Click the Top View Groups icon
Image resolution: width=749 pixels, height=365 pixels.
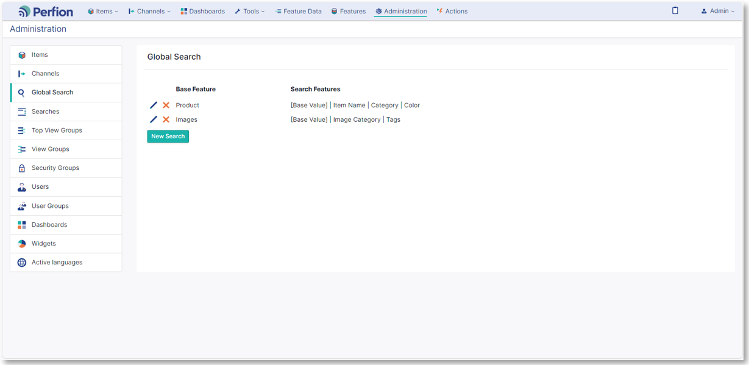click(22, 130)
